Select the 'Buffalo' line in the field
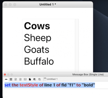This screenshot has width=108, height=98. [x=39, y=61]
